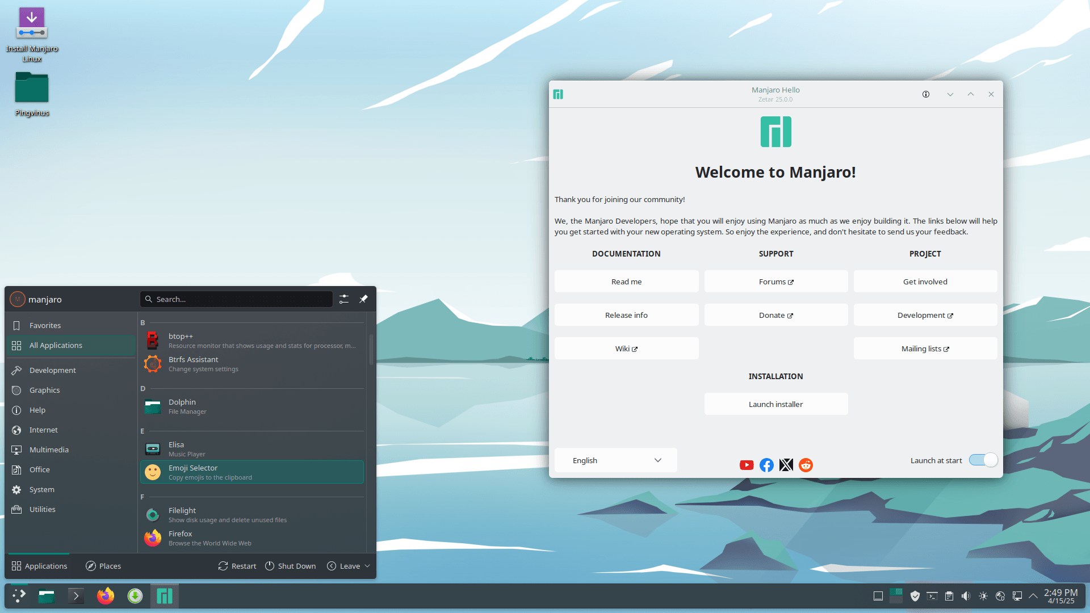Select the System category
Image resolution: width=1090 pixels, height=613 pixels.
[x=71, y=489]
